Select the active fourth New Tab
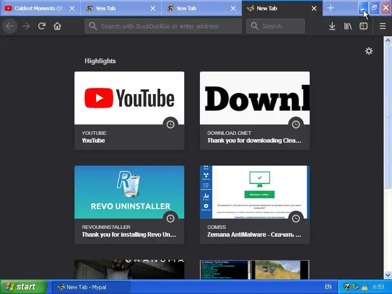The width and height of the screenshot is (392, 294). (282, 8)
